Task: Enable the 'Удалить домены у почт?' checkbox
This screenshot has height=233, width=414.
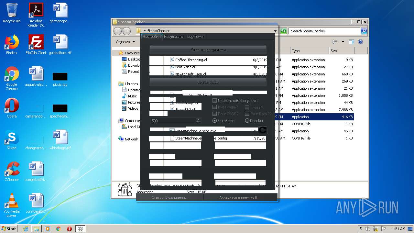Action: (x=214, y=101)
